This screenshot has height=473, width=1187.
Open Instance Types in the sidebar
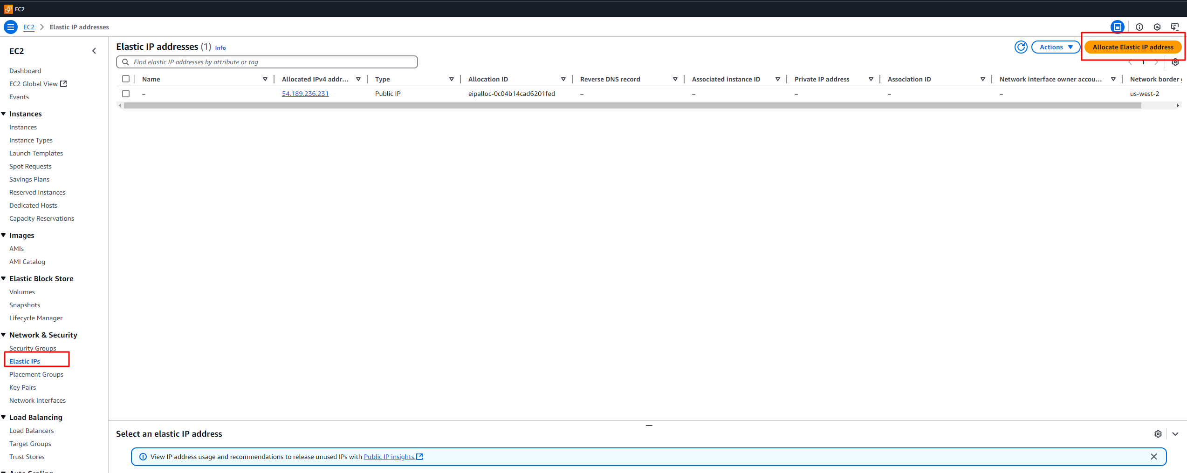(31, 140)
